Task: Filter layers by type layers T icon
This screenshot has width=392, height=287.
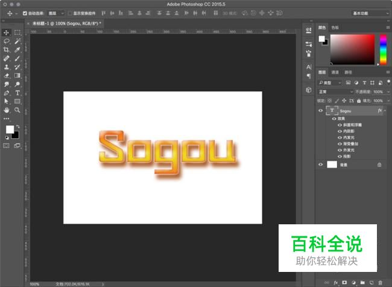Action: coord(364,83)
